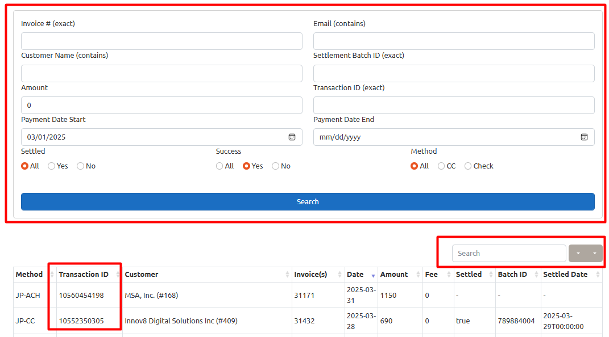Screen dimensions: 609x337
Task: Sort by the Customer column arrows
Action: click(x=287, y=275)
